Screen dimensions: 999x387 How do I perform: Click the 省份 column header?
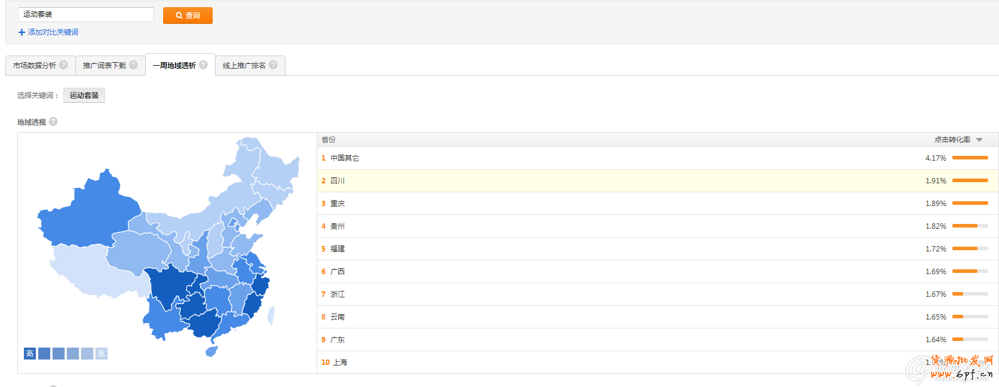point(329,140)
